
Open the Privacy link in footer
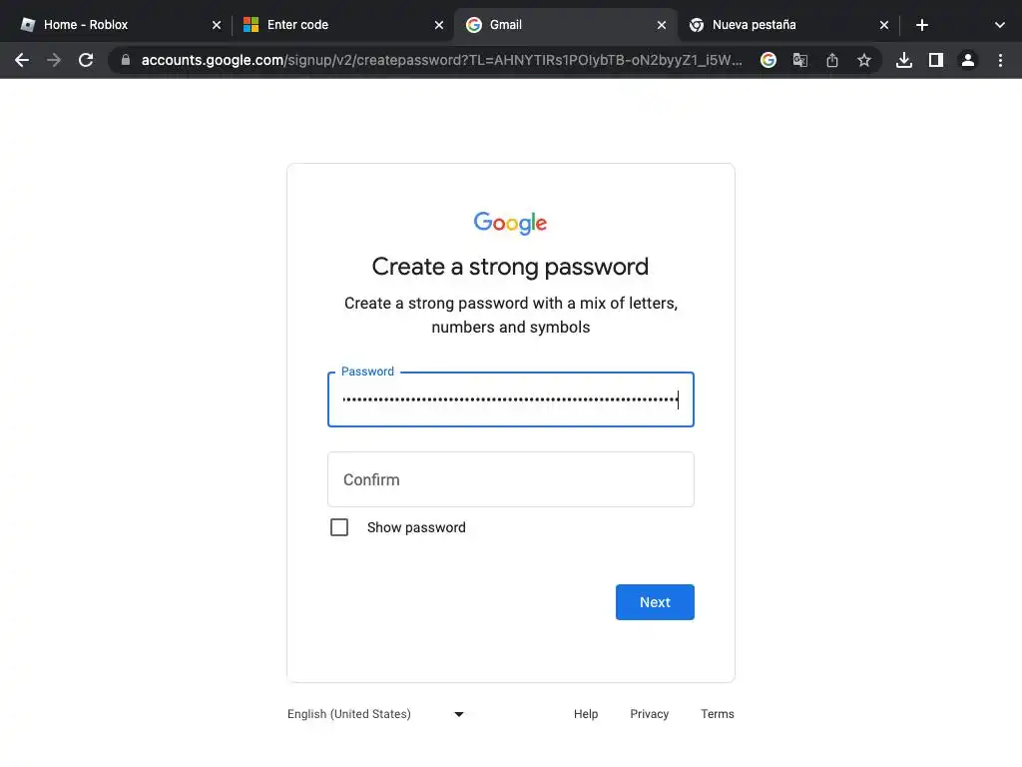click(x=649, y=714)
